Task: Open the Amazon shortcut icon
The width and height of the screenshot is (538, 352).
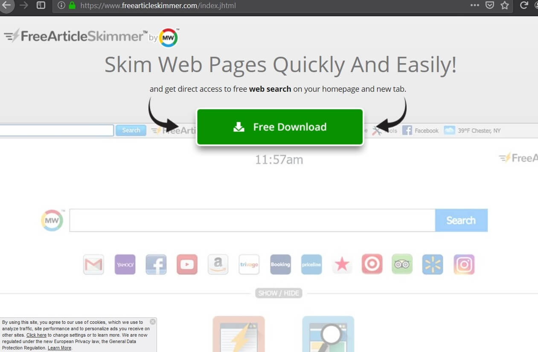Action: (218, 265)
